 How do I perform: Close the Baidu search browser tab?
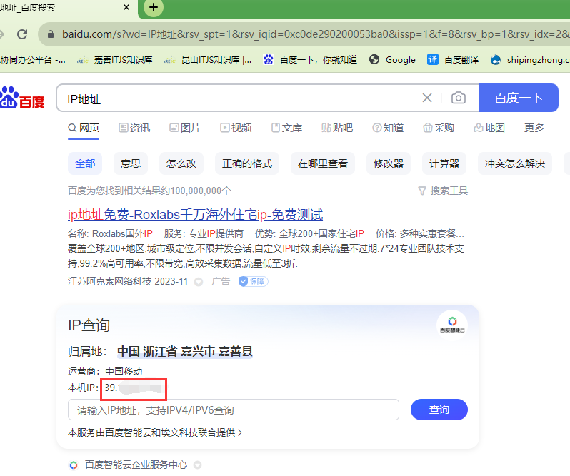(x=126, y=7)
